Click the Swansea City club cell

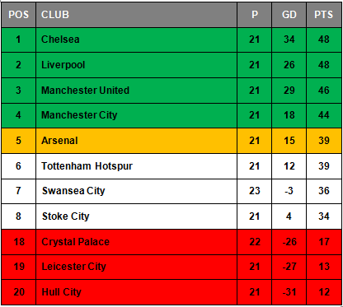[136, 191]
